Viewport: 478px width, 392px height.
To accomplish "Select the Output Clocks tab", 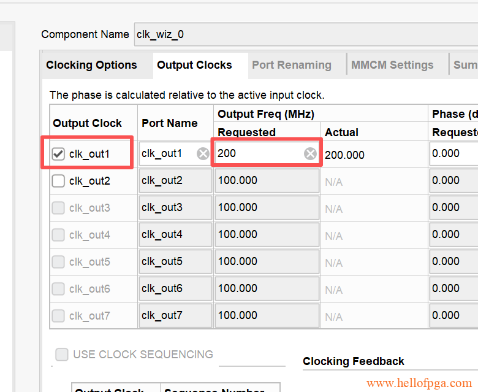I will (x=194, y=65).
